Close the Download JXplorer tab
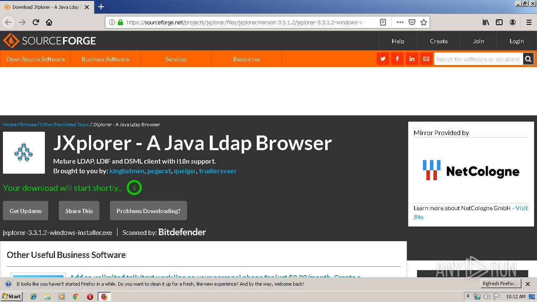This screenshot has width=537, height=302. click(87, 7)
